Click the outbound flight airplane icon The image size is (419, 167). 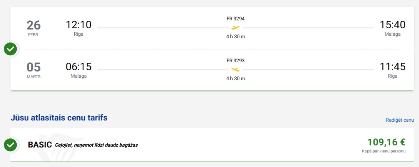(235, 28)
